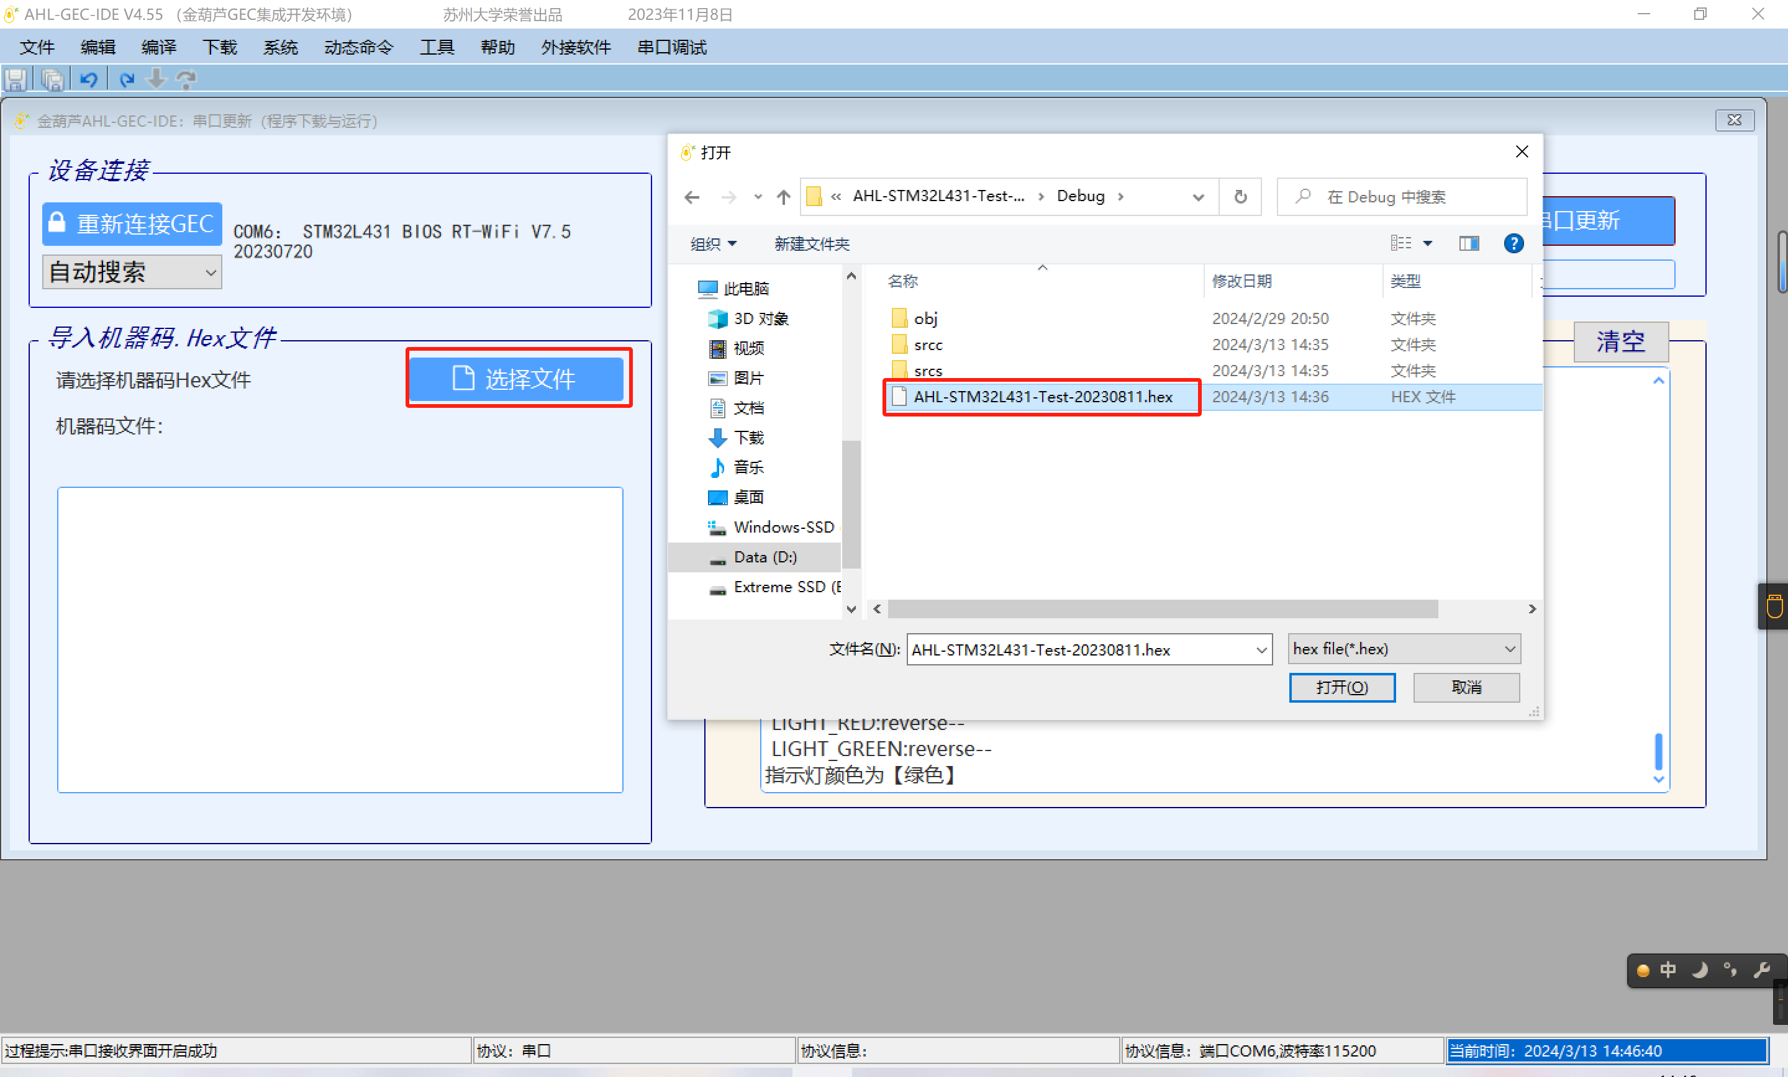This screenshot has height=1077, width=1788.
Task: Expand the Debug breadcrumb chevron
Action: (x=1121, y=197)
